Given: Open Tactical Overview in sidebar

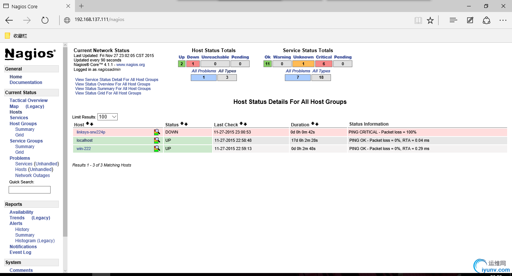Looking at the screenshot, I should [28, 100].
